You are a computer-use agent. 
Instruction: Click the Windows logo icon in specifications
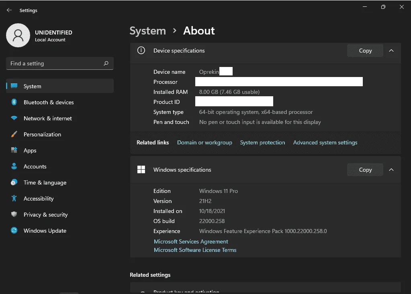141,170
